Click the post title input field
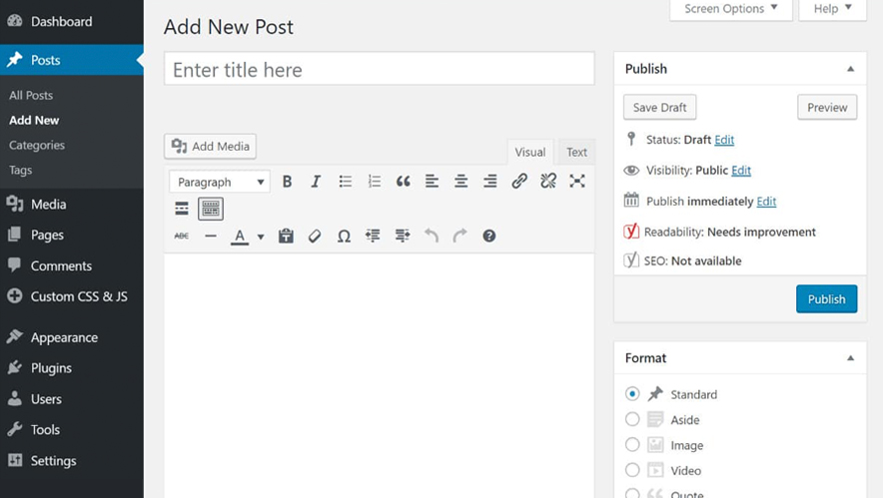 (379, 70)
